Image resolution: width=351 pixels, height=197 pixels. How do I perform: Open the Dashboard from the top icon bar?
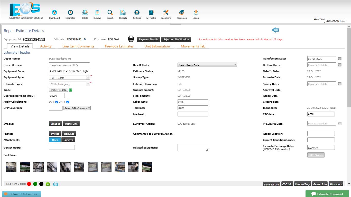click(x=54, y=12)
